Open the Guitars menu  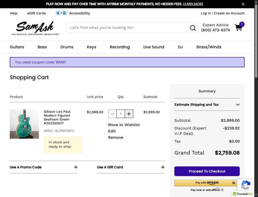click(17, 47)
